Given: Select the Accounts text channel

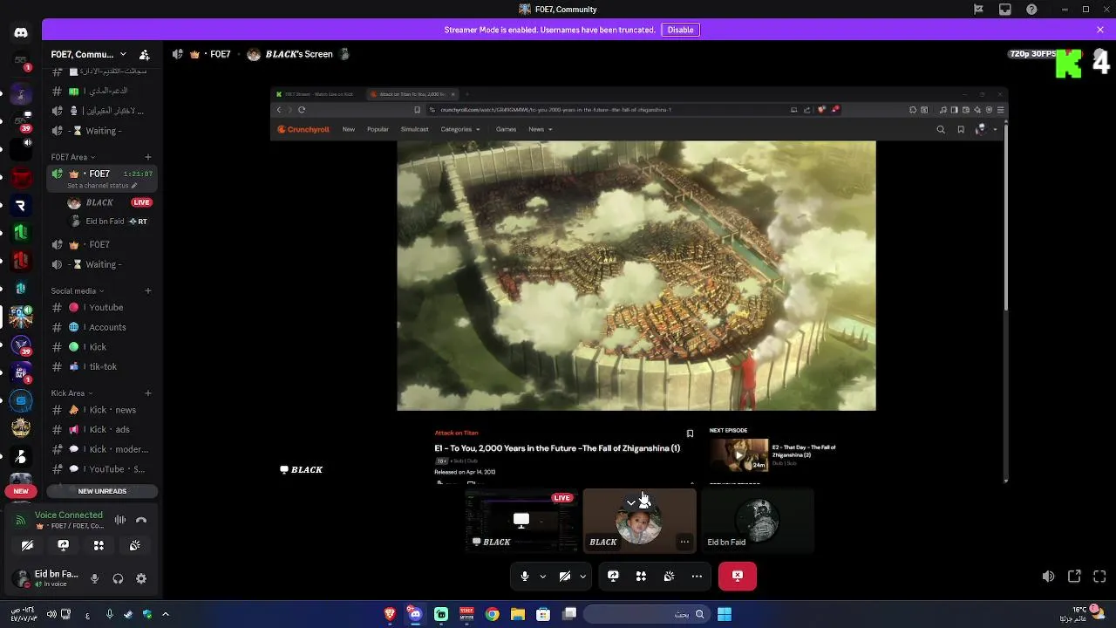Looking at the screenshot, I should pos(101,327).
